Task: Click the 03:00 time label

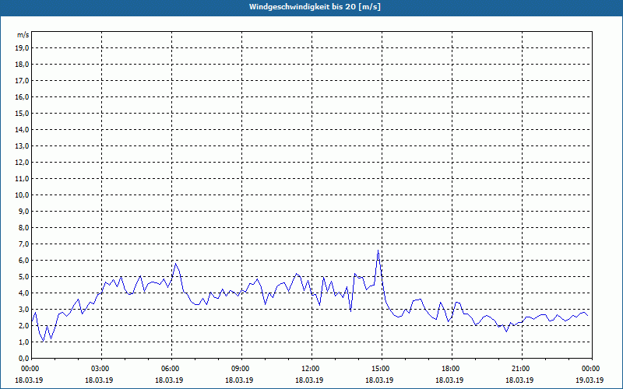Action: coord(102,369)
